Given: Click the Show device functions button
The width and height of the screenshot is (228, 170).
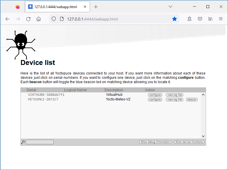Looking at the screenshot, I should [189, 142].
